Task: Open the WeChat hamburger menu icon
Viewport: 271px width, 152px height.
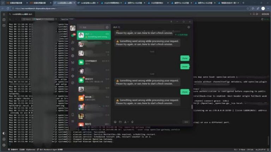Action: [73, 121]
